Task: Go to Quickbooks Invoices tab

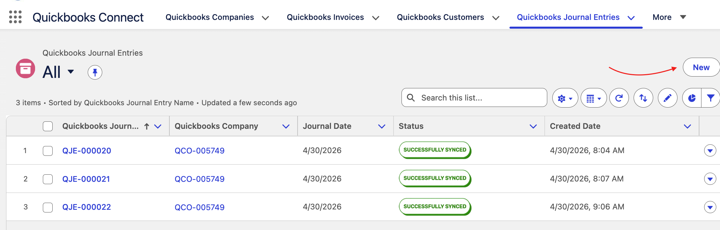Action: pyautogui.click(x=325, y=17)
